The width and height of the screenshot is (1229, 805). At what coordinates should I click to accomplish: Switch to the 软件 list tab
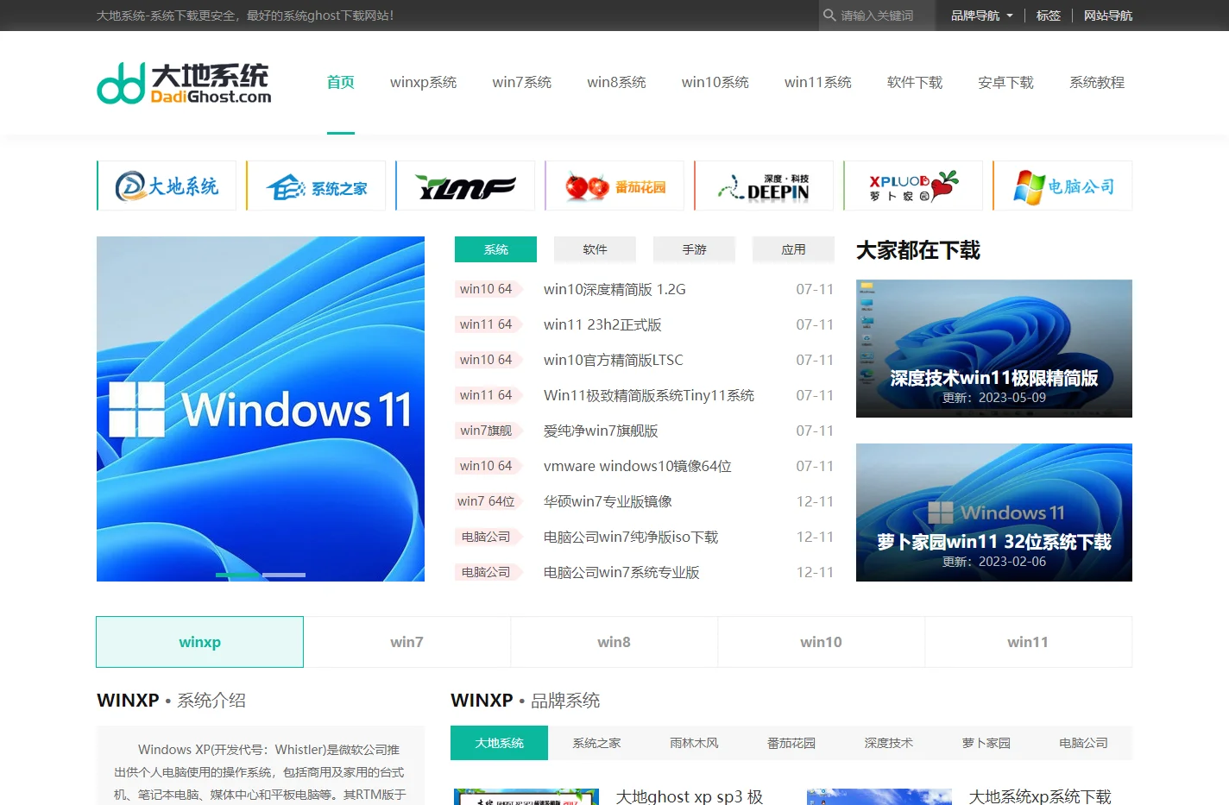coord(595,249)
